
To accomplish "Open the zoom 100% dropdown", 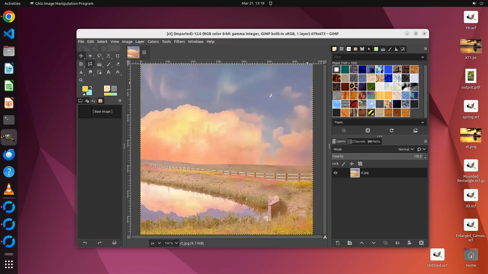I will point(176,243).
